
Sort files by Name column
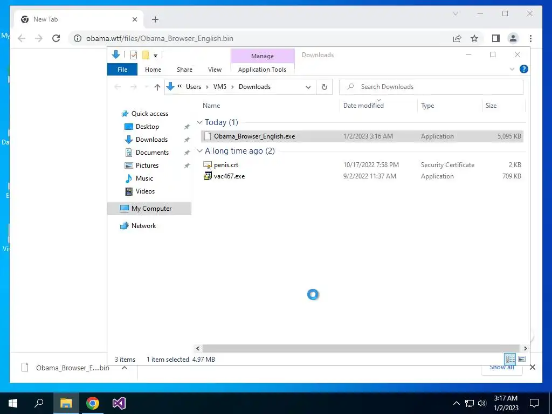coord(211,105)
